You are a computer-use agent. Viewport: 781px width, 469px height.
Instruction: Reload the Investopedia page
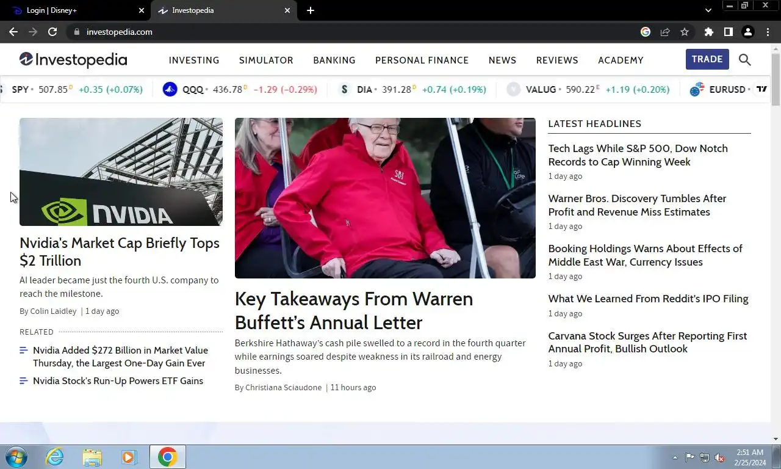point(52,32)
